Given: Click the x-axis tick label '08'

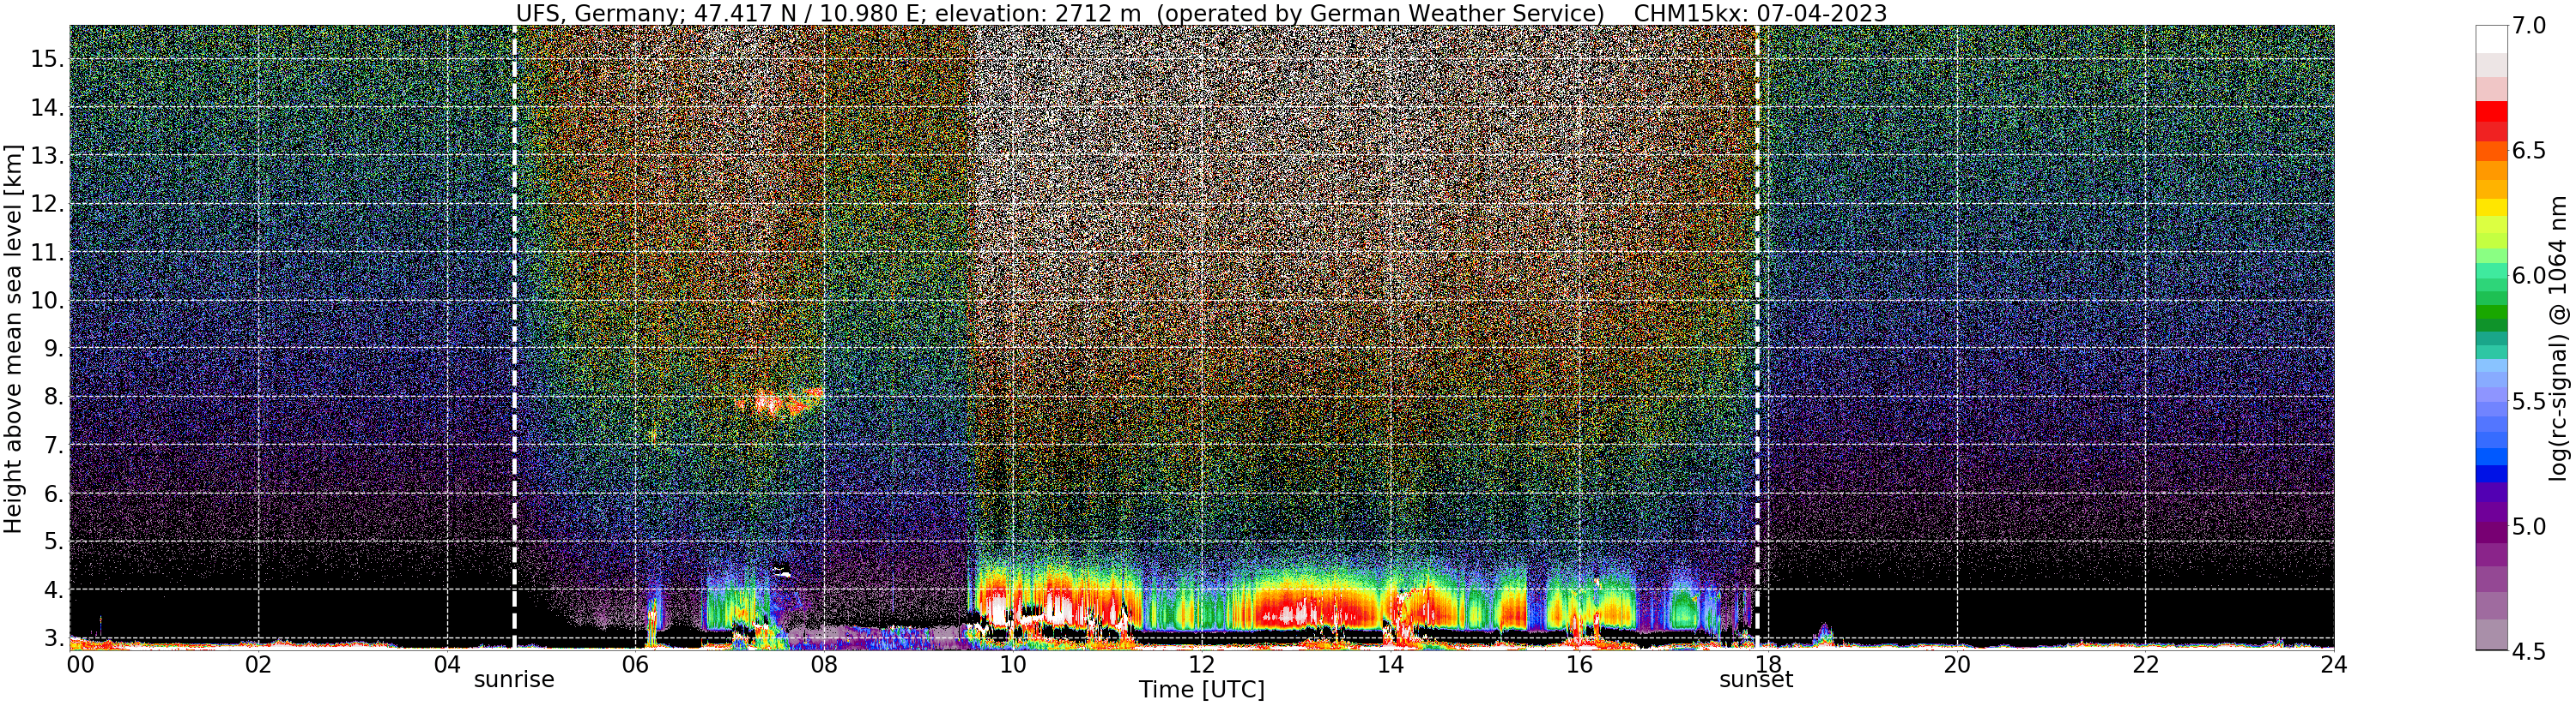Looking at the screenshot, I should click(824, 663).
